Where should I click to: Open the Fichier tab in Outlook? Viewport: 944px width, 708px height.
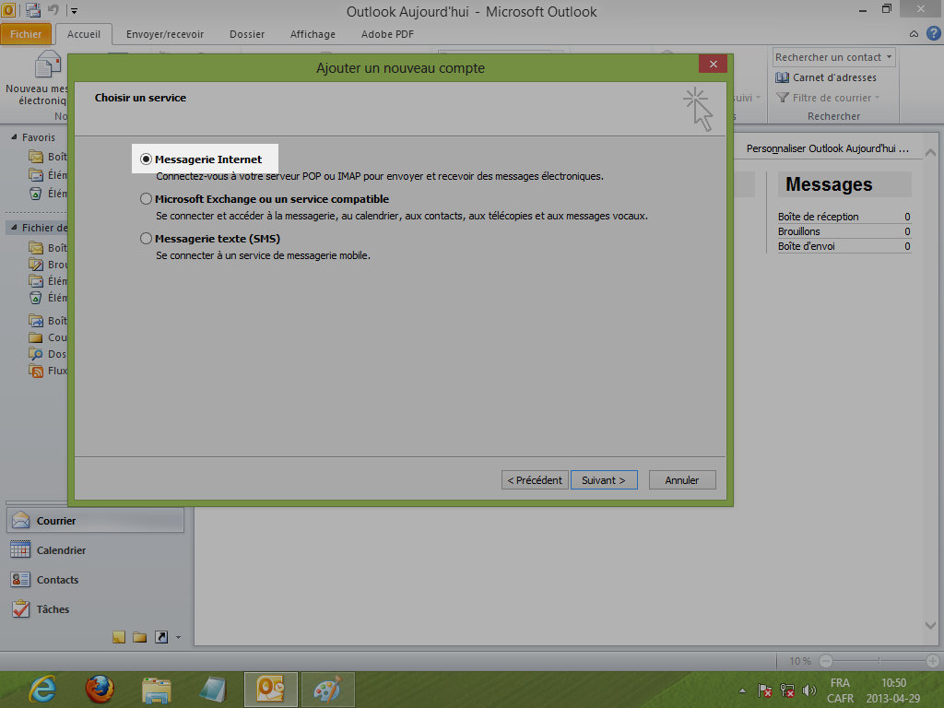tap(26, 34)
